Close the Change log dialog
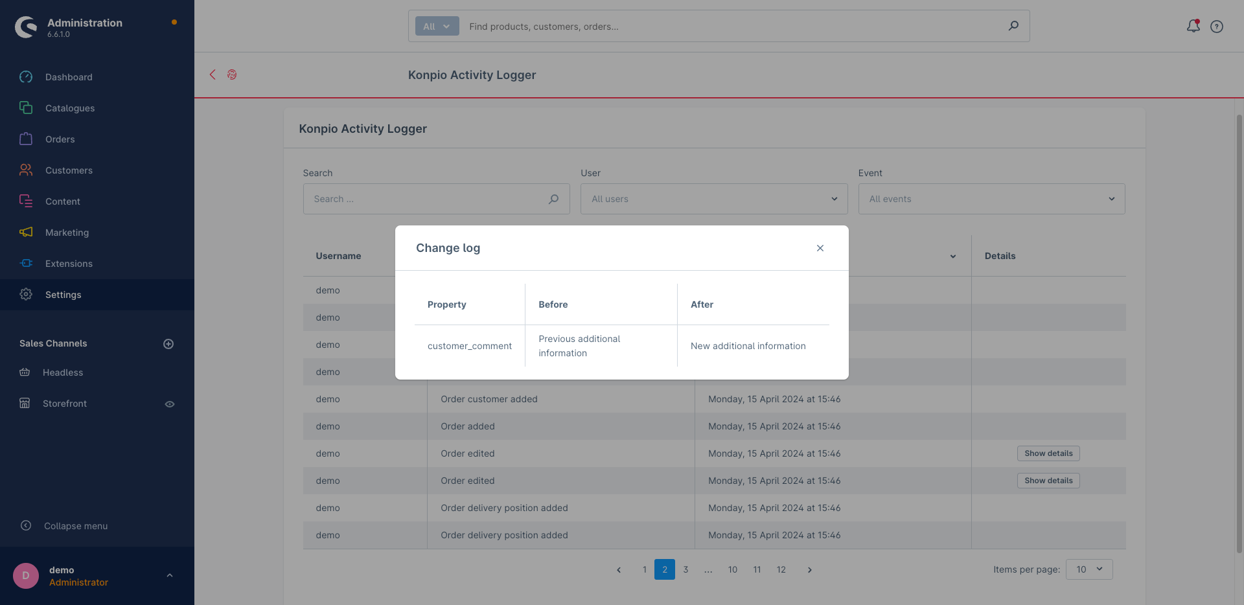This screenshot has height=605, width=1244. pyautogui.click(x=820, y=248)
